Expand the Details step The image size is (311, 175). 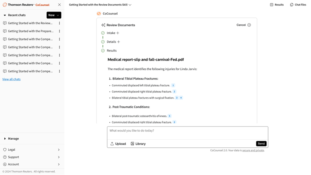[x=118, y=42]
